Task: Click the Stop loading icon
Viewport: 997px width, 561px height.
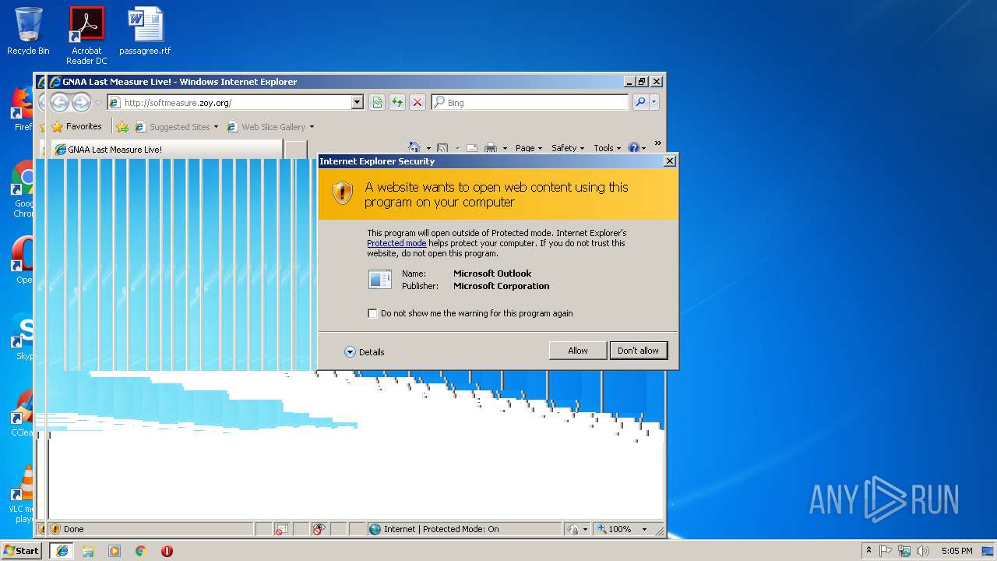Action: pyautogui.click(x=417, y=102)
